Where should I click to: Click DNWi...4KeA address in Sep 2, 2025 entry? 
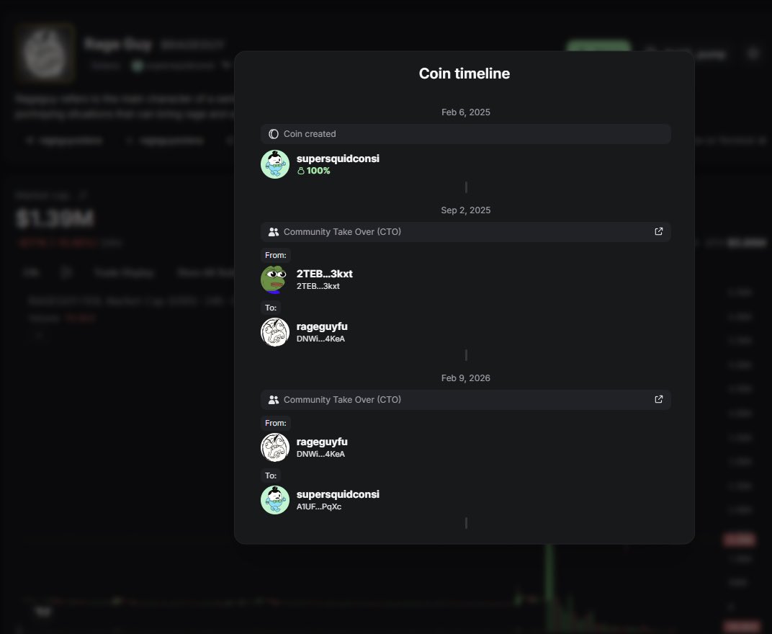coord(320,339)
